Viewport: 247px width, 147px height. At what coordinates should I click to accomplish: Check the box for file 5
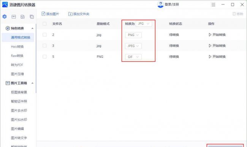pos(44,57)
